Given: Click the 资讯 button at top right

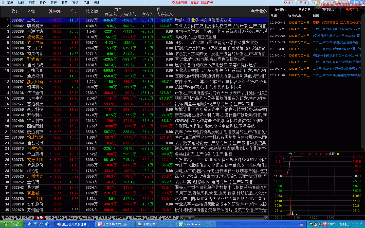Looking at the screenshot, I should (316, 3).
